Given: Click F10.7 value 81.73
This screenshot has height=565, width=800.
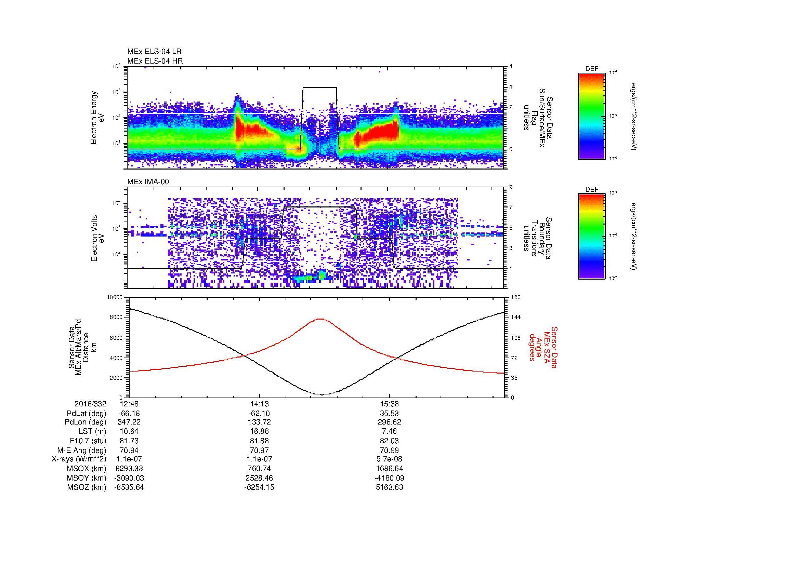Looking at the screenshot, I should click(129, 441).
